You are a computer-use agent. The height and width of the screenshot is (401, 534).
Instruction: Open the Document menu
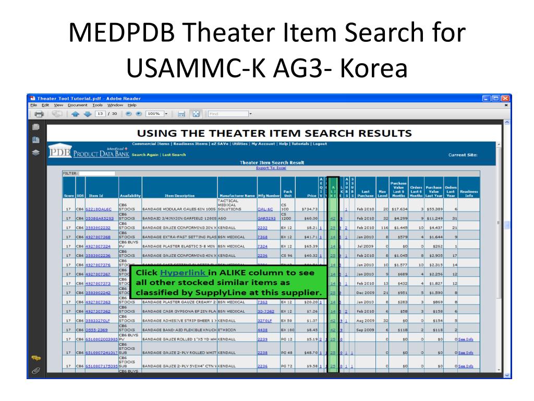click(x=77, y=105)
